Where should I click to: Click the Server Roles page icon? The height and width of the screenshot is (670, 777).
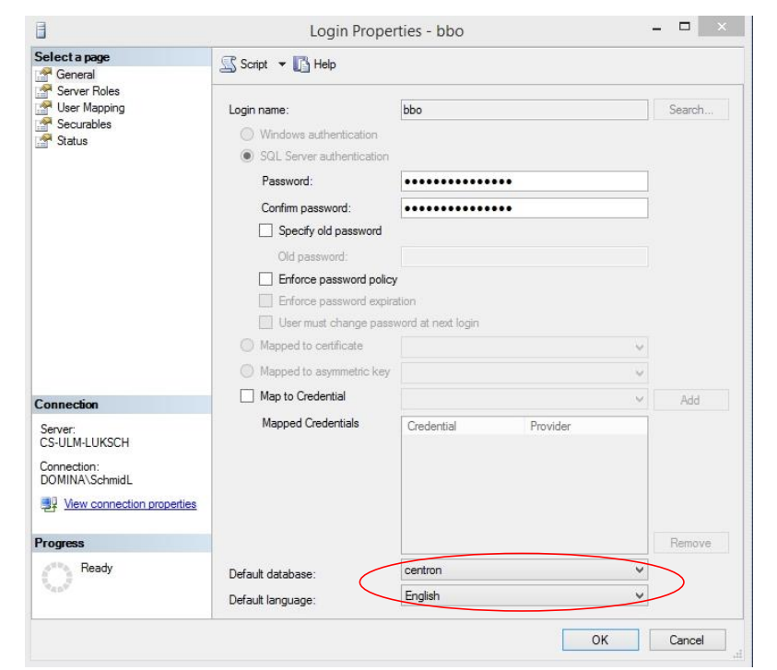(42, 91)
